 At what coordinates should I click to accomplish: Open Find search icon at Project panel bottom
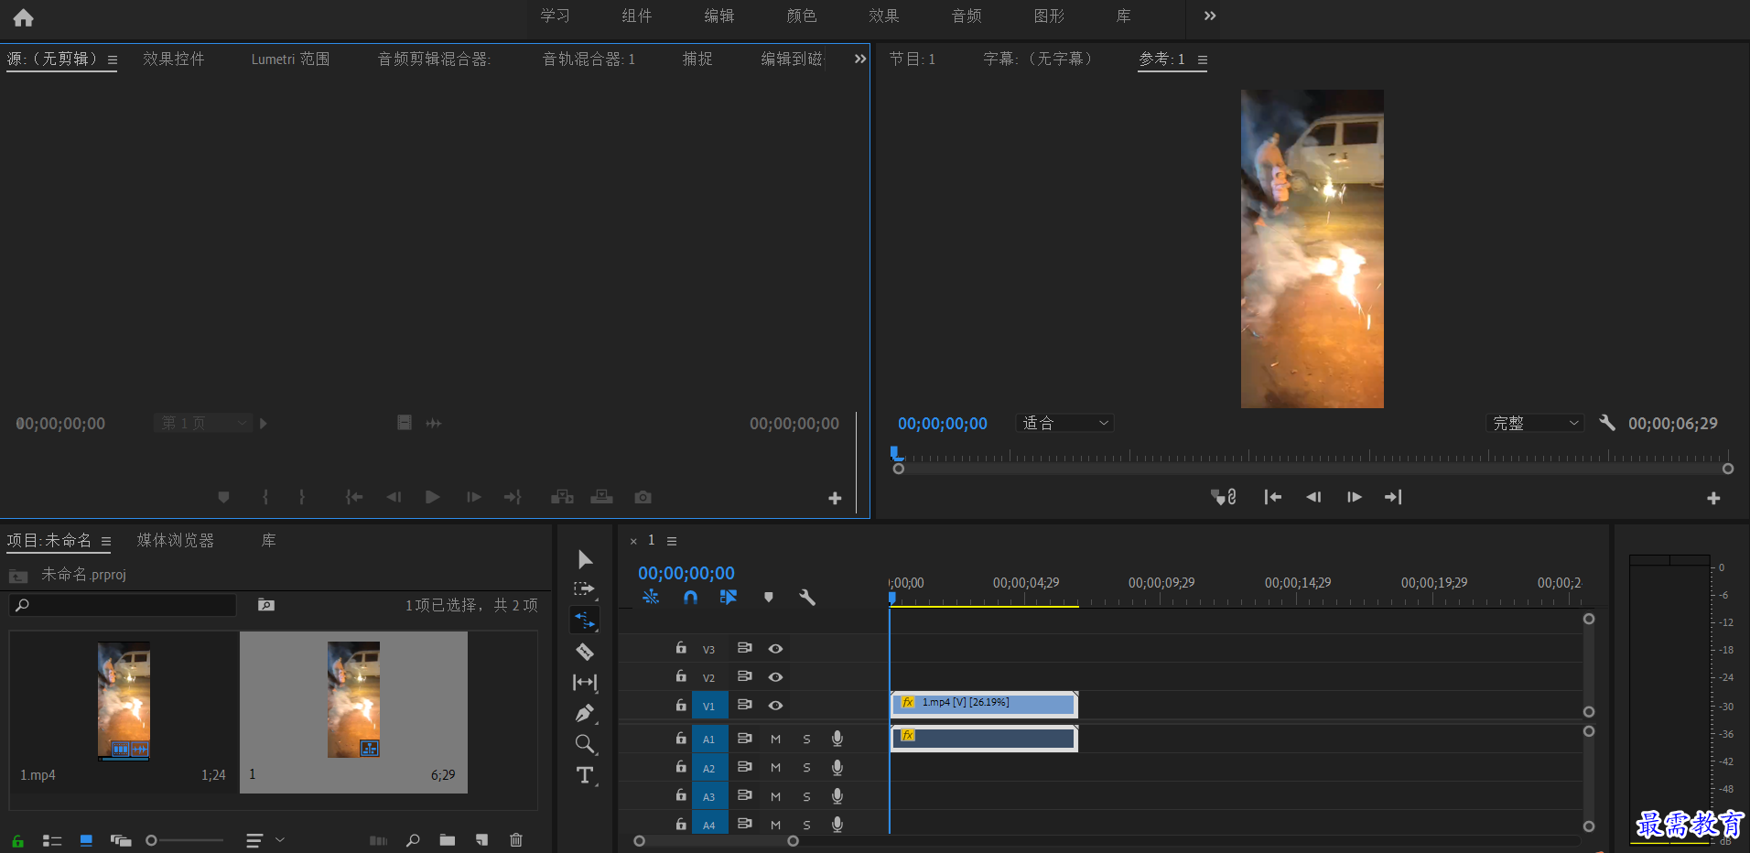[413, 839]
